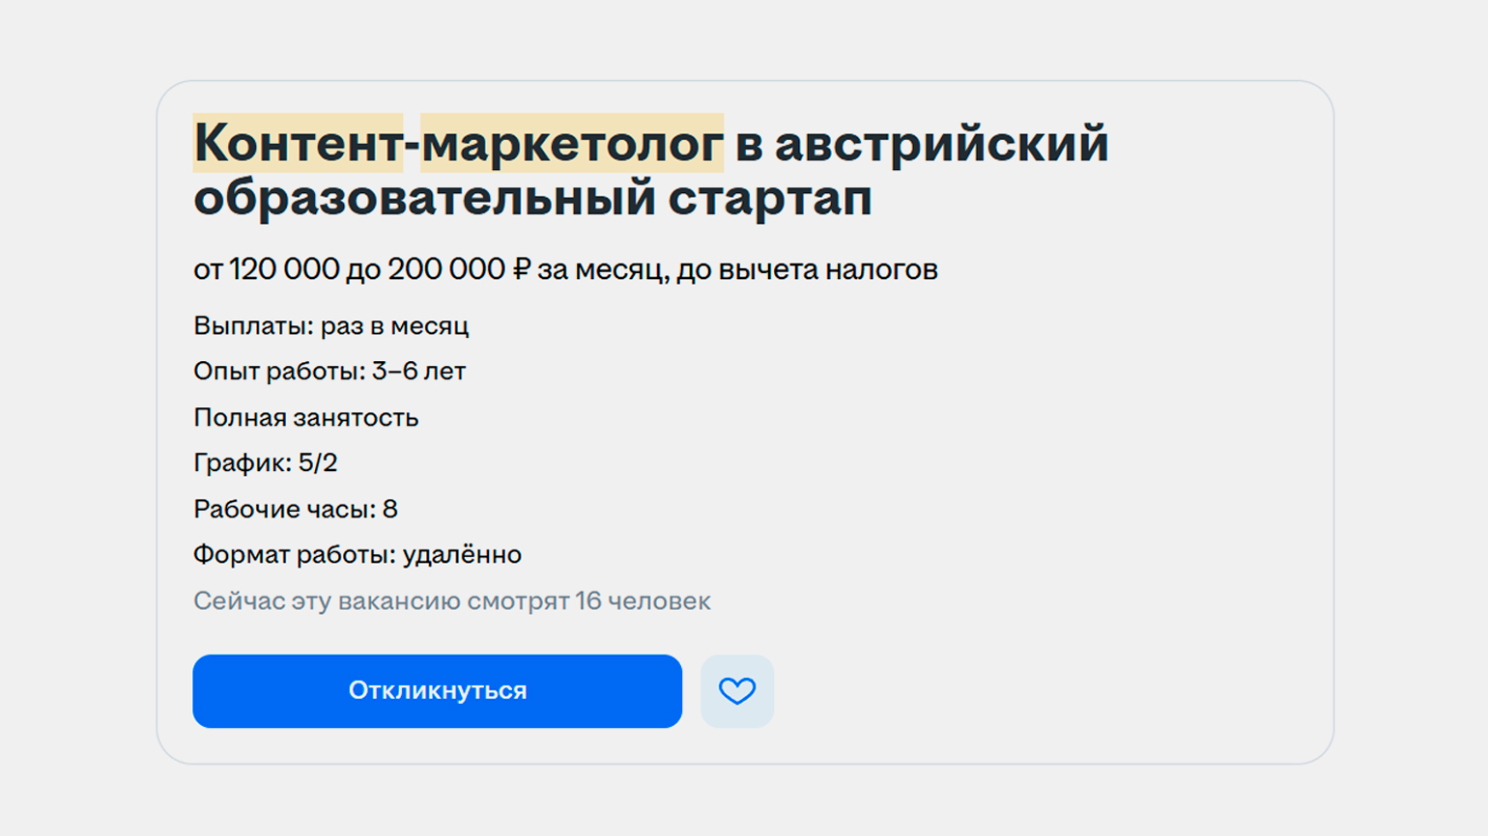
Task: Click the 'График: 5/2' schedule line
Action: pyautogui.click(x=266, y=463)
